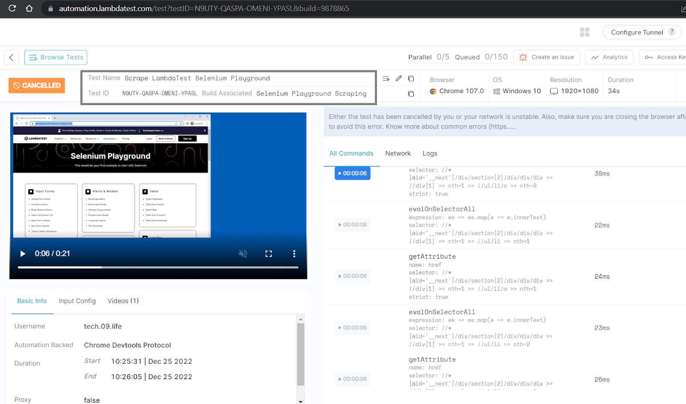Enter fullscreen on the test video
Viewport: 686px width, 404px height.
tap(268, 254)
